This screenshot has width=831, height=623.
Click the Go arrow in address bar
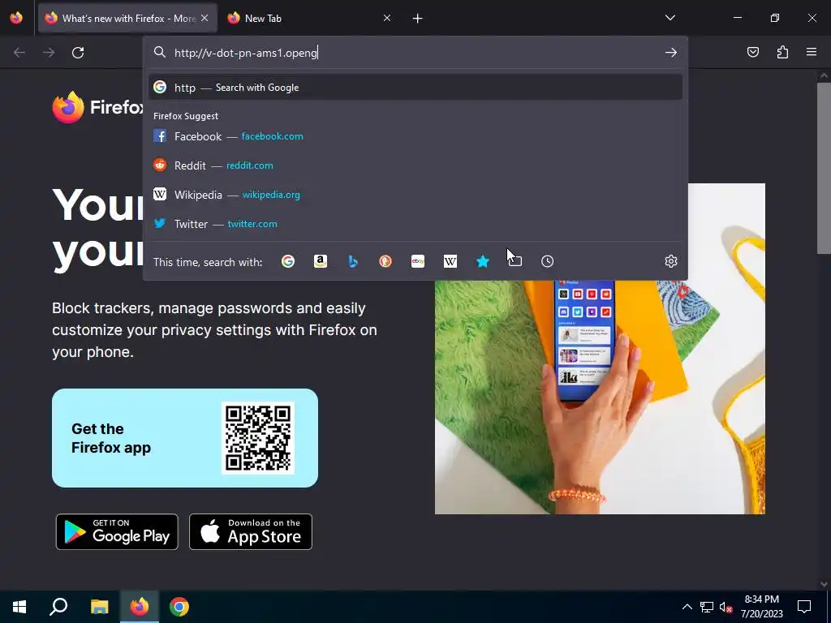pyautogui.click(x=671, y=53)
